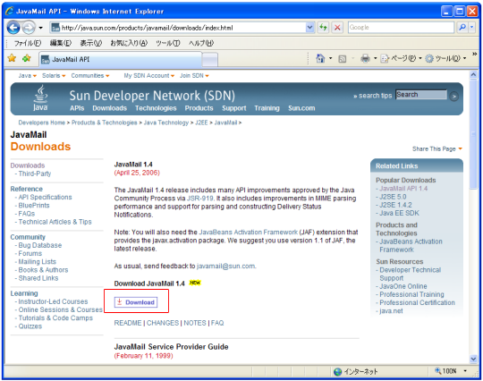483x381 pixels.
Task: Click Downloads in the SDN banner
Action: click(110, 108)
